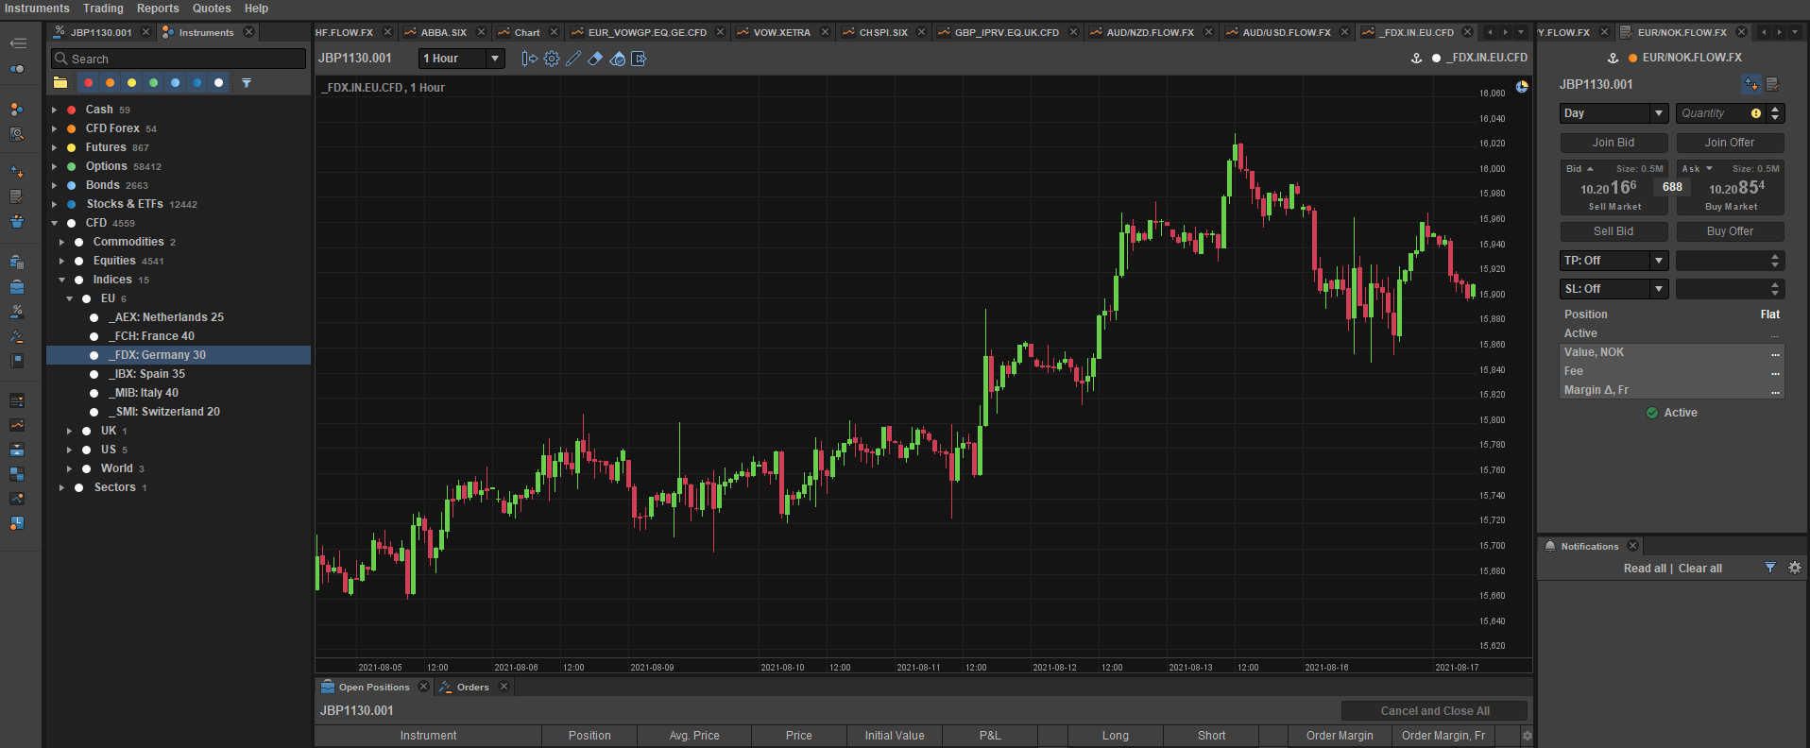Click Clear all in Notifications
The width and height of the screenshot is (1810, 748).
pos(1700,569)
